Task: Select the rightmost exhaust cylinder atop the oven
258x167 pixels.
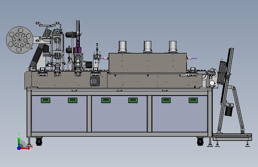Action: (173, 47)
